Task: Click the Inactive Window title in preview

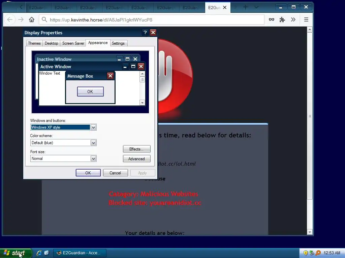Action: (x=54, y=59)
